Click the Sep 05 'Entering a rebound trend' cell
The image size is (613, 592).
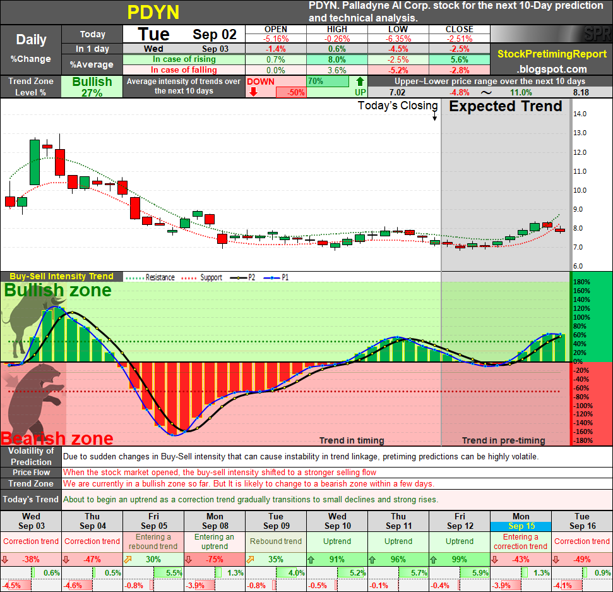(x=153, y=541)
